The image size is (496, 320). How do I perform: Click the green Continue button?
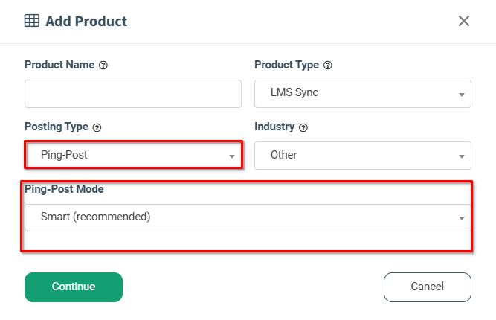pyautogui.click(x=74, y=287)
